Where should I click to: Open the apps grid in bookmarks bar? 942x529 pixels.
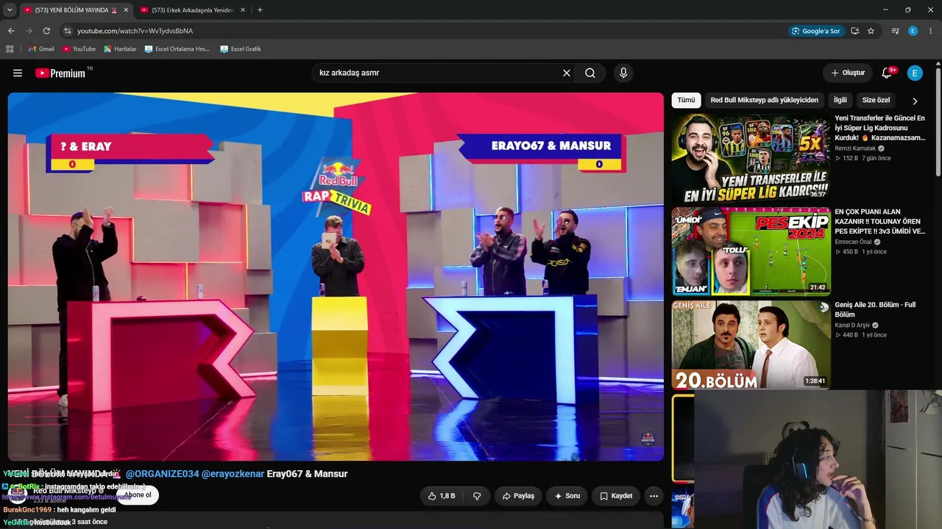pos(10,49)
